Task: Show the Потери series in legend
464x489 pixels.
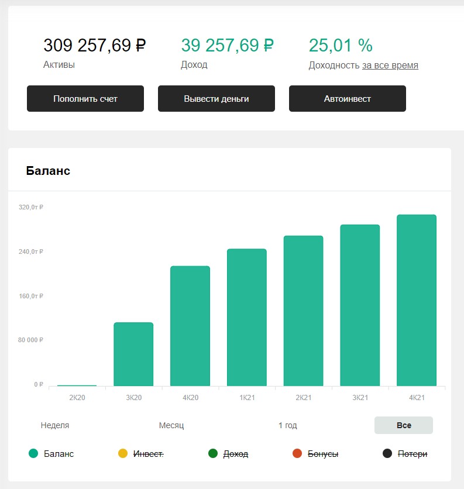Action: [x=413, y=453]
